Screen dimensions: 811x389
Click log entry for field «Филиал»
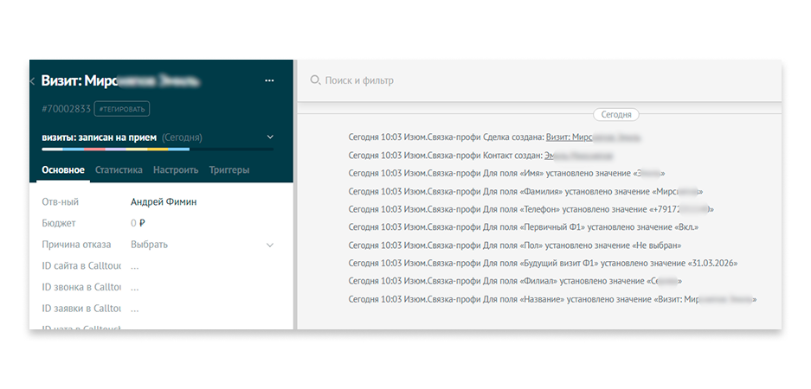[x=515, y=281]
